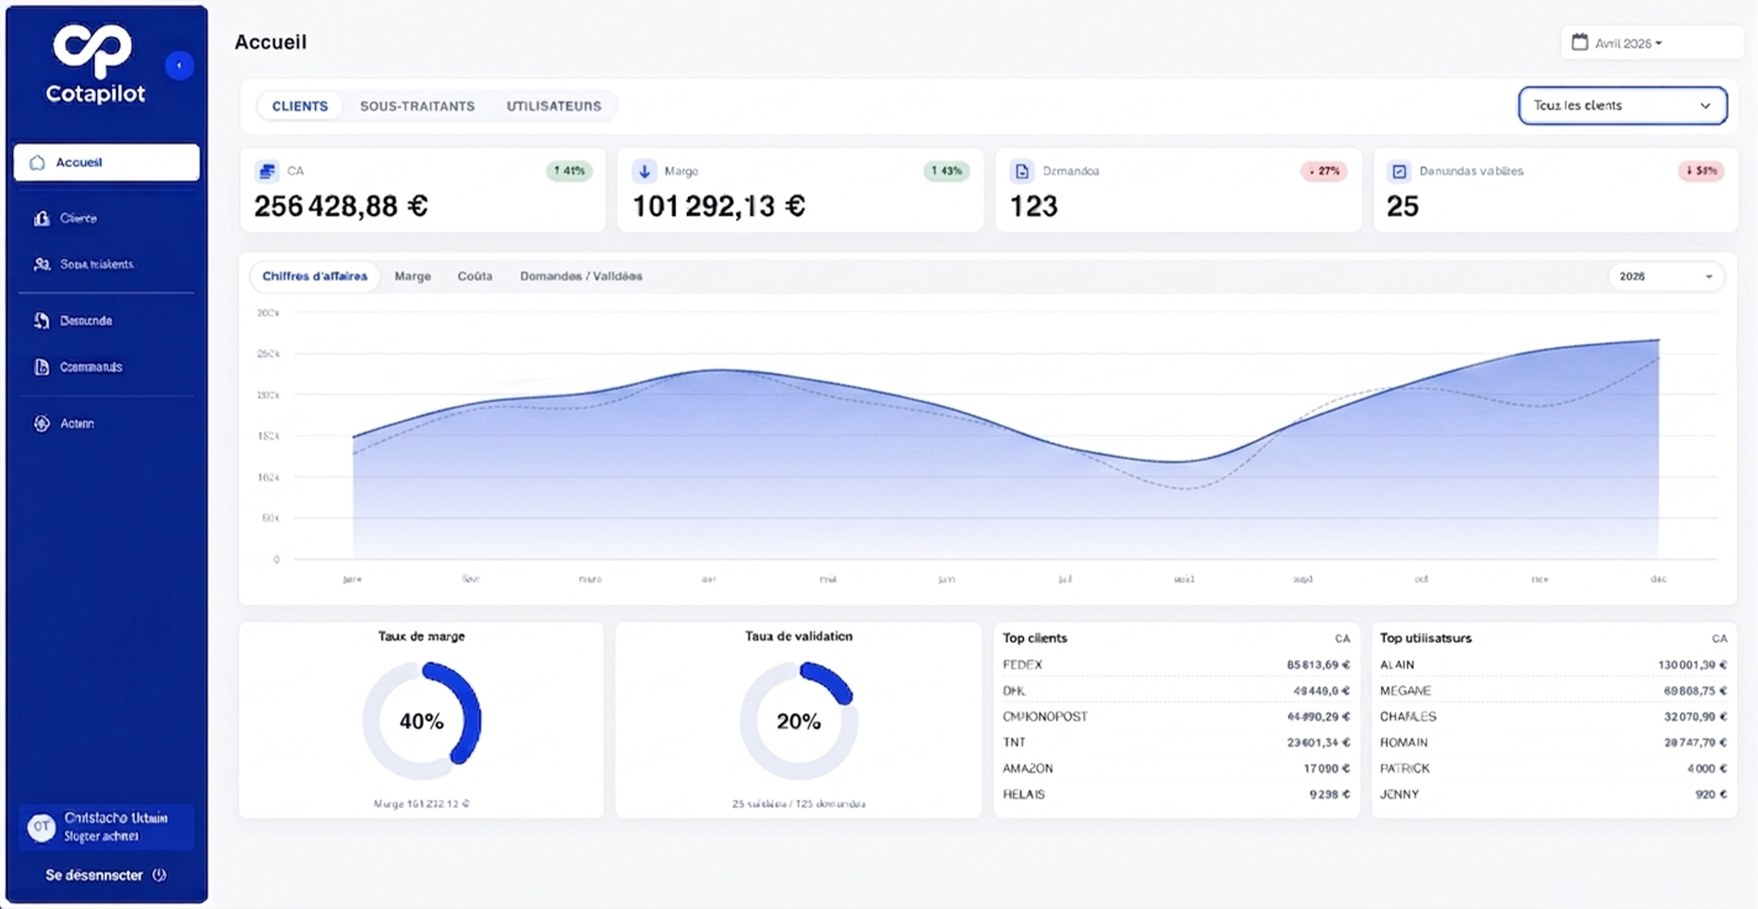Click the calendar icon next to Avril

coord(1580,42)
